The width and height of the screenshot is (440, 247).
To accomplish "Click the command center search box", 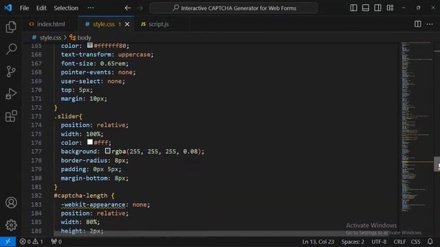I will click(x=234, y=8).
